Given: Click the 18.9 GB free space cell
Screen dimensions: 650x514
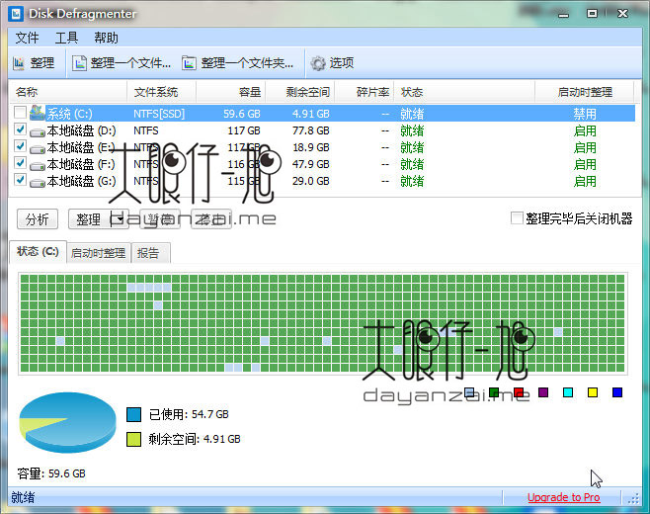Looking at the screenshot, I should click(310, 147).
